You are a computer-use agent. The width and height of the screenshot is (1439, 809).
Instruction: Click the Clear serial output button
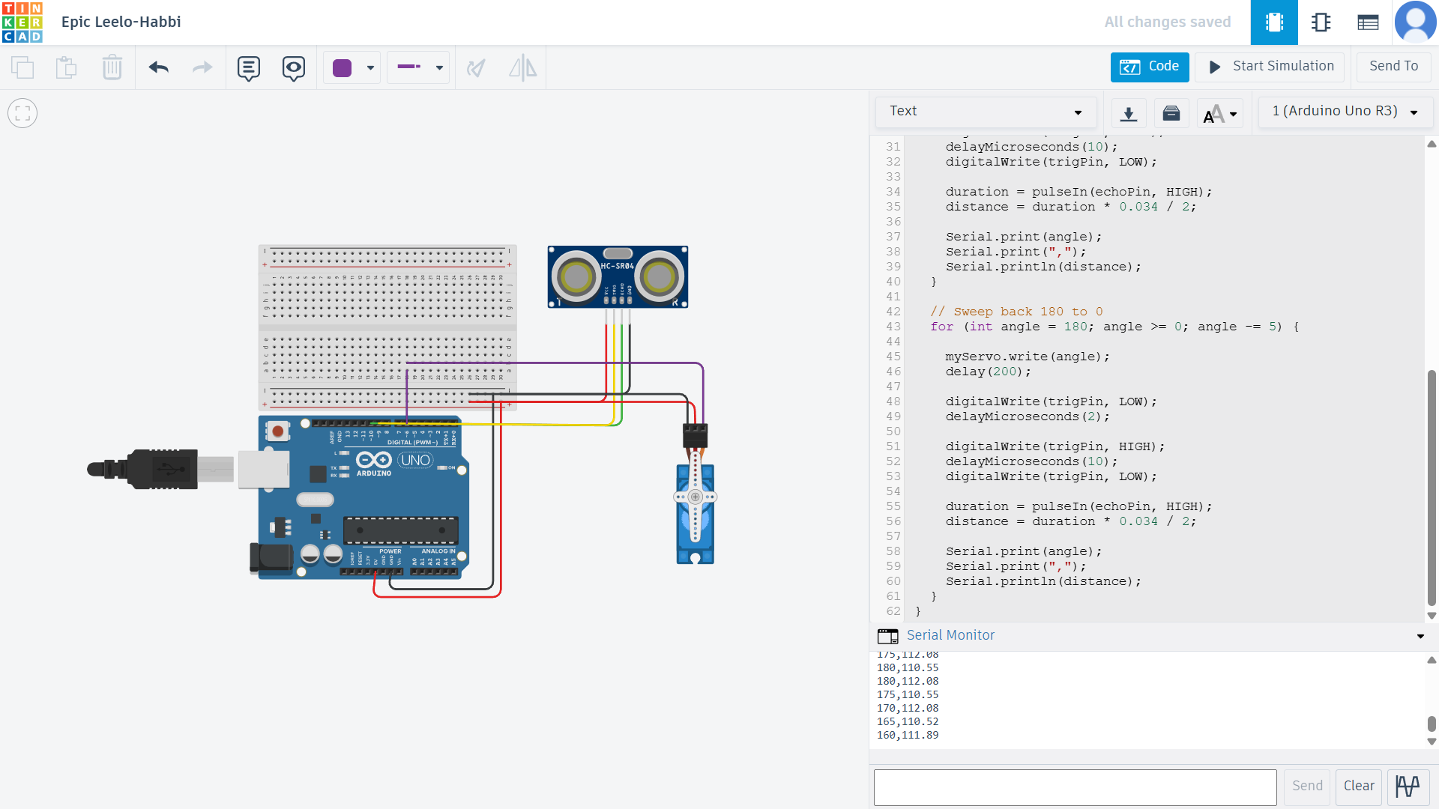pos(1358,786)
